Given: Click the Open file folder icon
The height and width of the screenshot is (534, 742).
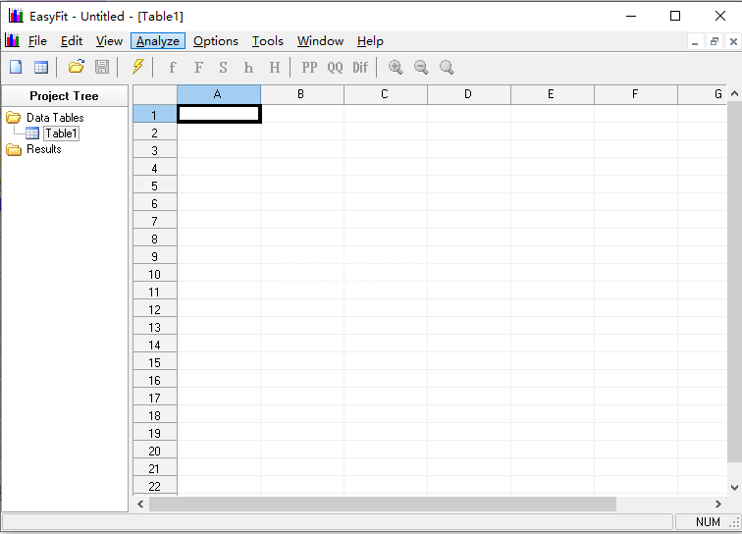Looking at the screenshot, I should [76, 67].
